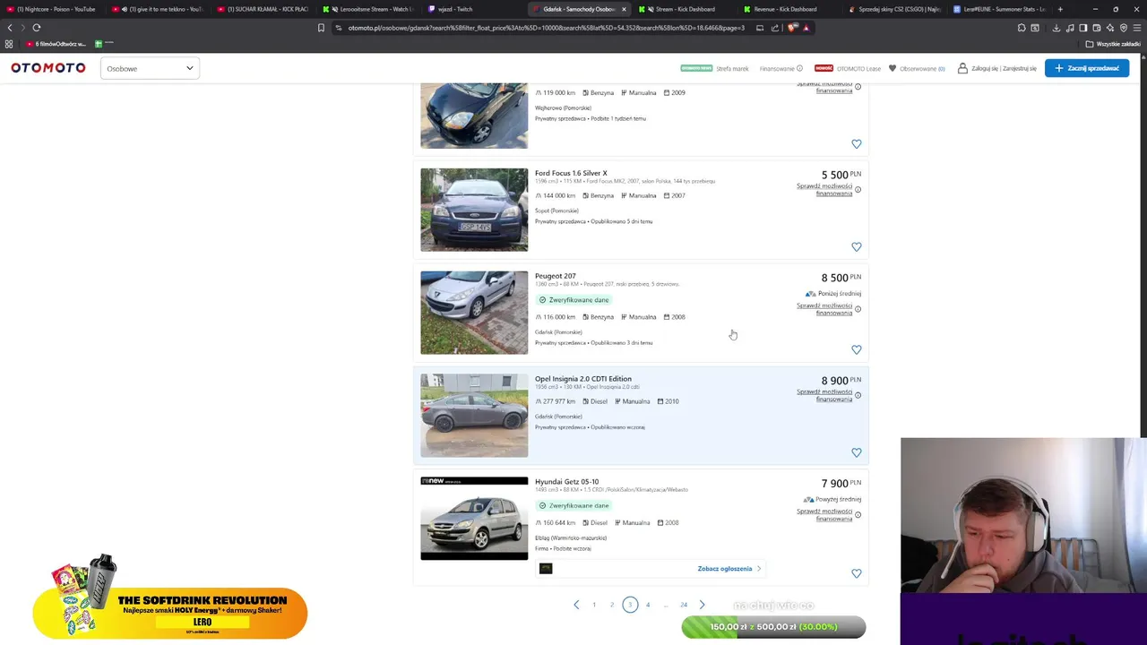Image resolution: width=1147 pixels, height=645 pixels.
Task: Click the Brave Shields lion icon
Action: (x=792, y=28)
